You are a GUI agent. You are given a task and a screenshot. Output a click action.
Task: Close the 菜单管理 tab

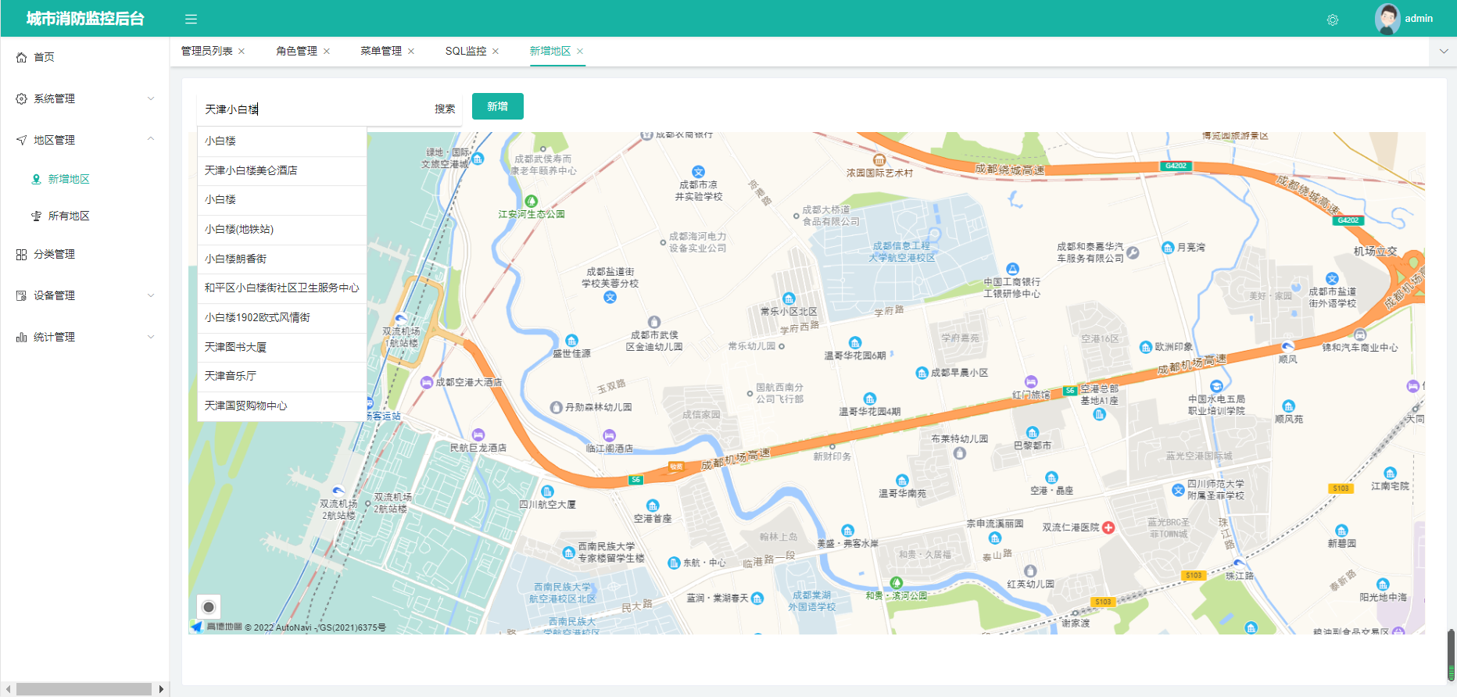pyautogui.click(x=411, y=51)
